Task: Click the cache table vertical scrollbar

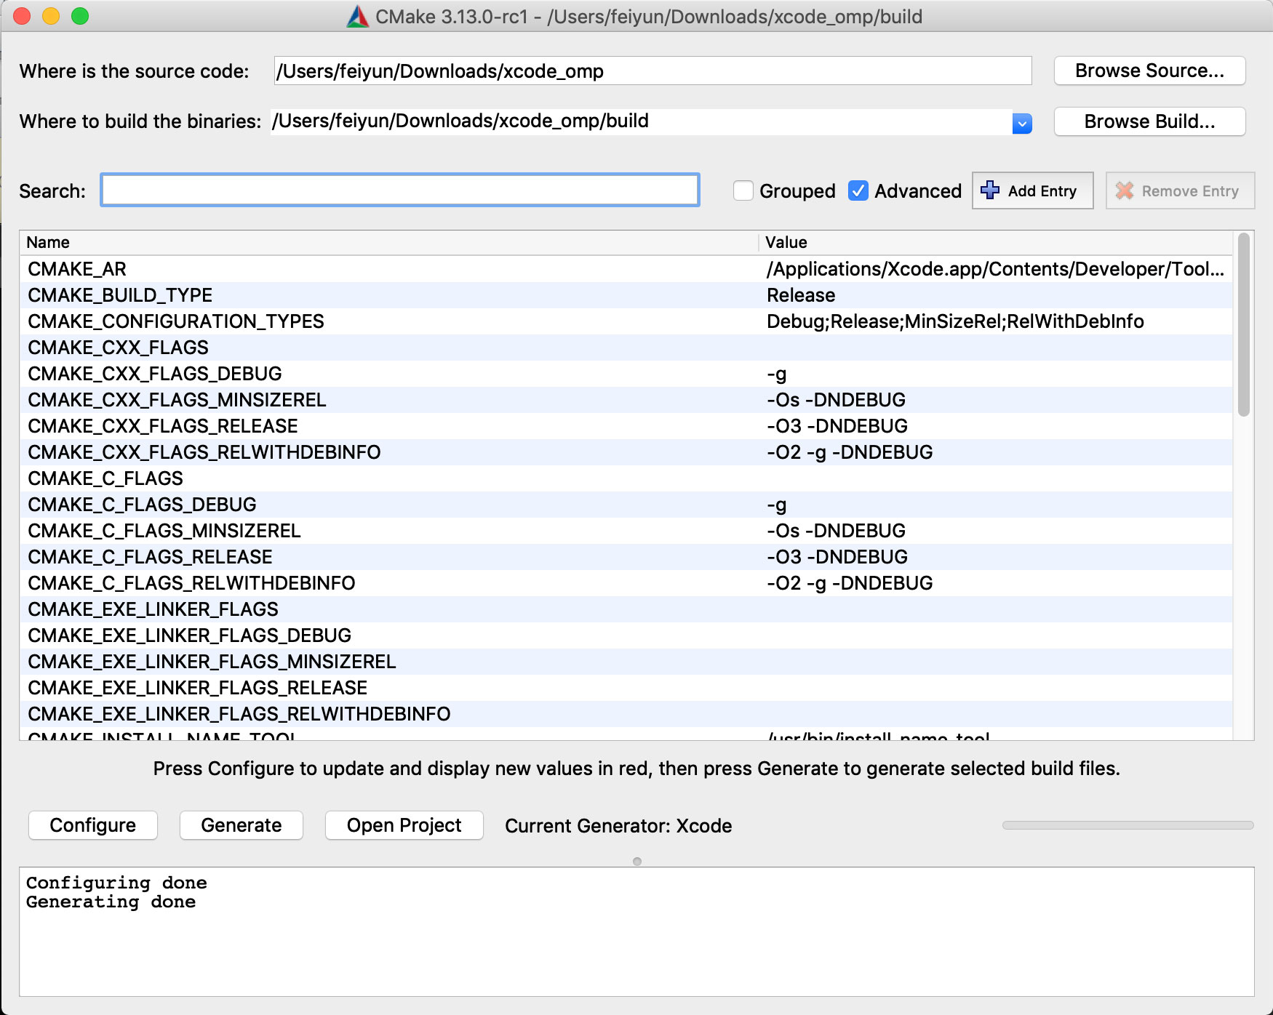Action: point(1244,324)
